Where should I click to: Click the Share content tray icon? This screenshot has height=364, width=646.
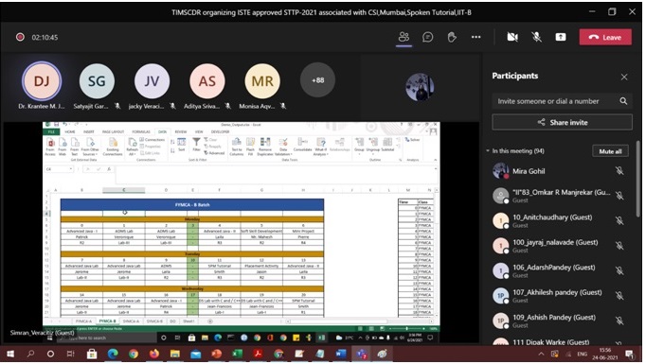[x=561, y=38]
